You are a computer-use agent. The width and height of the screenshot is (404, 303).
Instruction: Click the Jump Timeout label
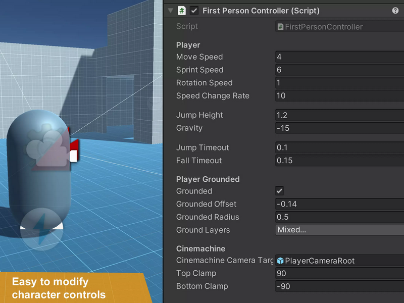pyautogui.click(x=203, y=147)
